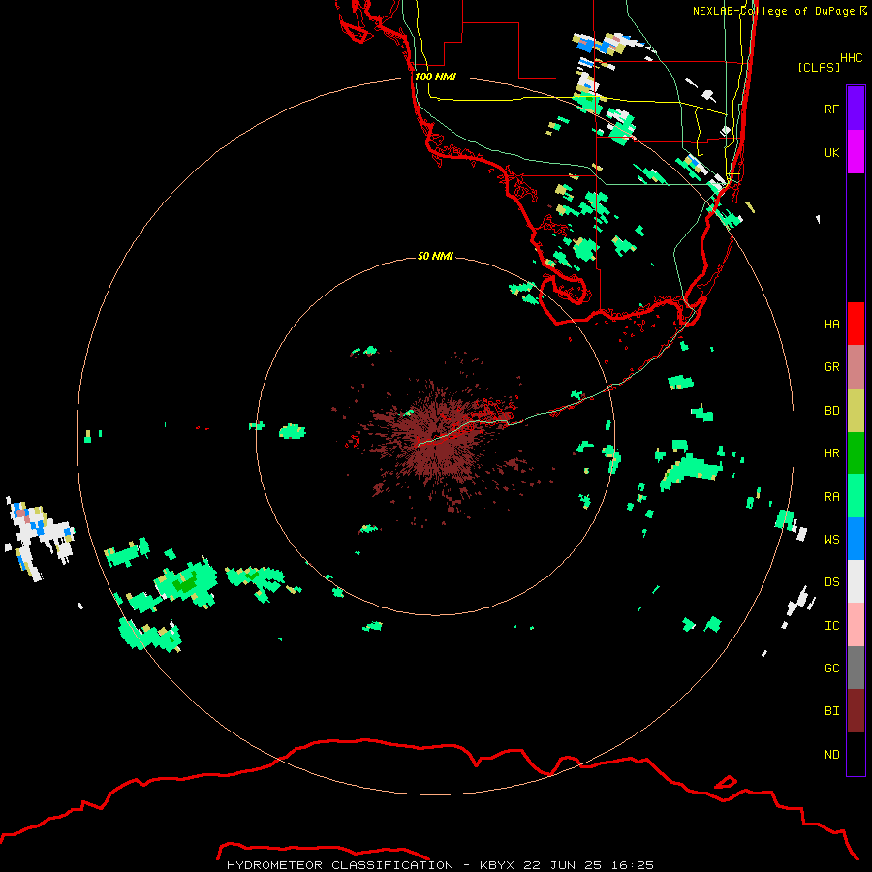Pick the WS blue legend swatch
The width and height of the screenshot is (872, 872).
(x=856, y=539)
